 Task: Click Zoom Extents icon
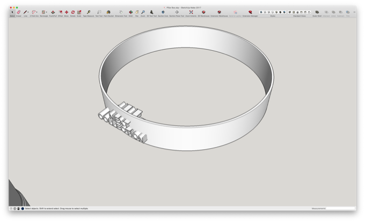(x=191, y=12)
